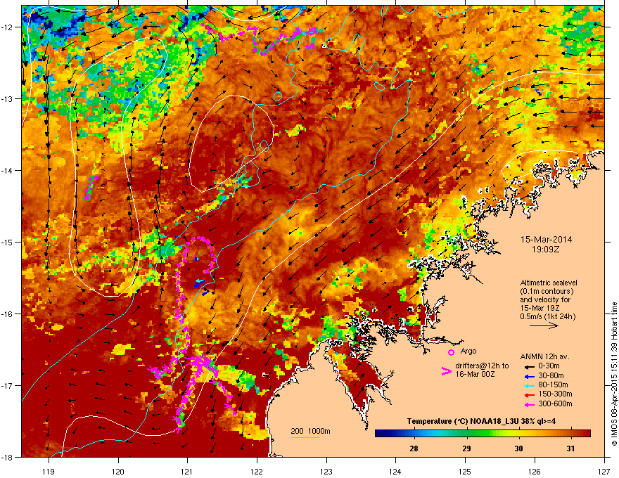
Task: Click the black 0-30m arrow legend symbol
Action: [528, 366]
